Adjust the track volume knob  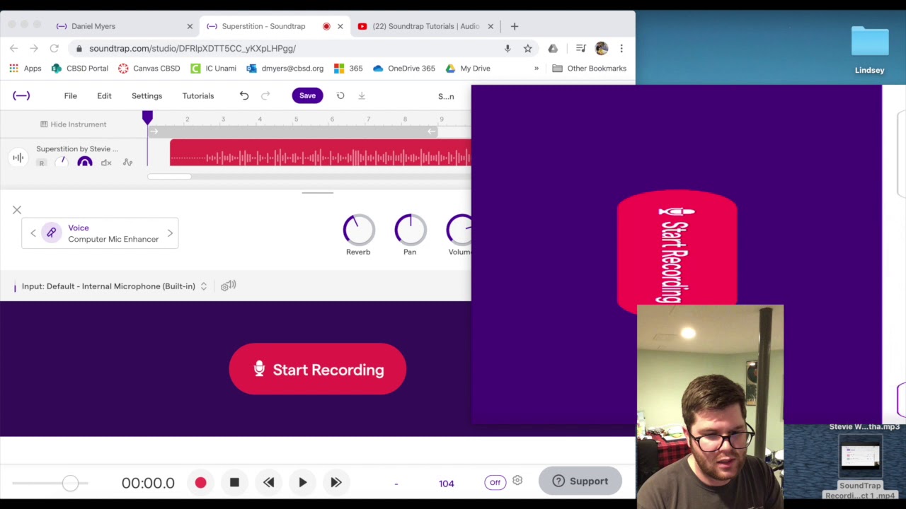[x=62, y=163]
